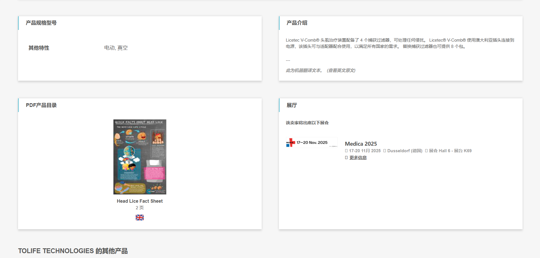Click the UK flag language icon

pyautogui.click(x=139, y=218)
